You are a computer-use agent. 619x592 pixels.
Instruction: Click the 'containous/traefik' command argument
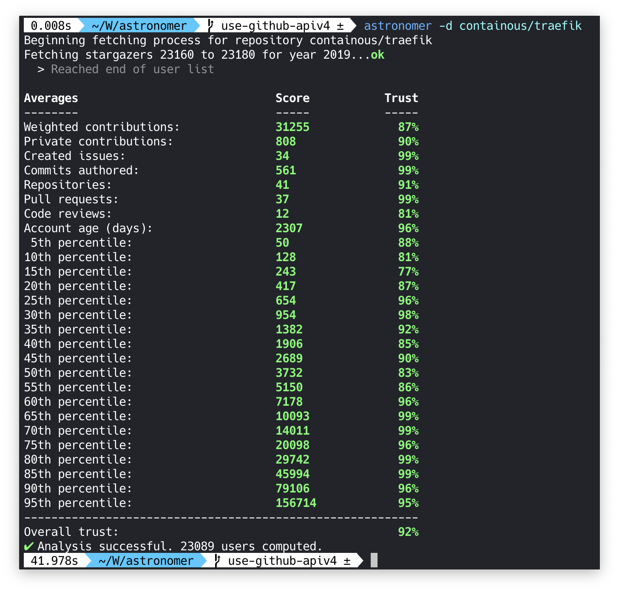520,26
